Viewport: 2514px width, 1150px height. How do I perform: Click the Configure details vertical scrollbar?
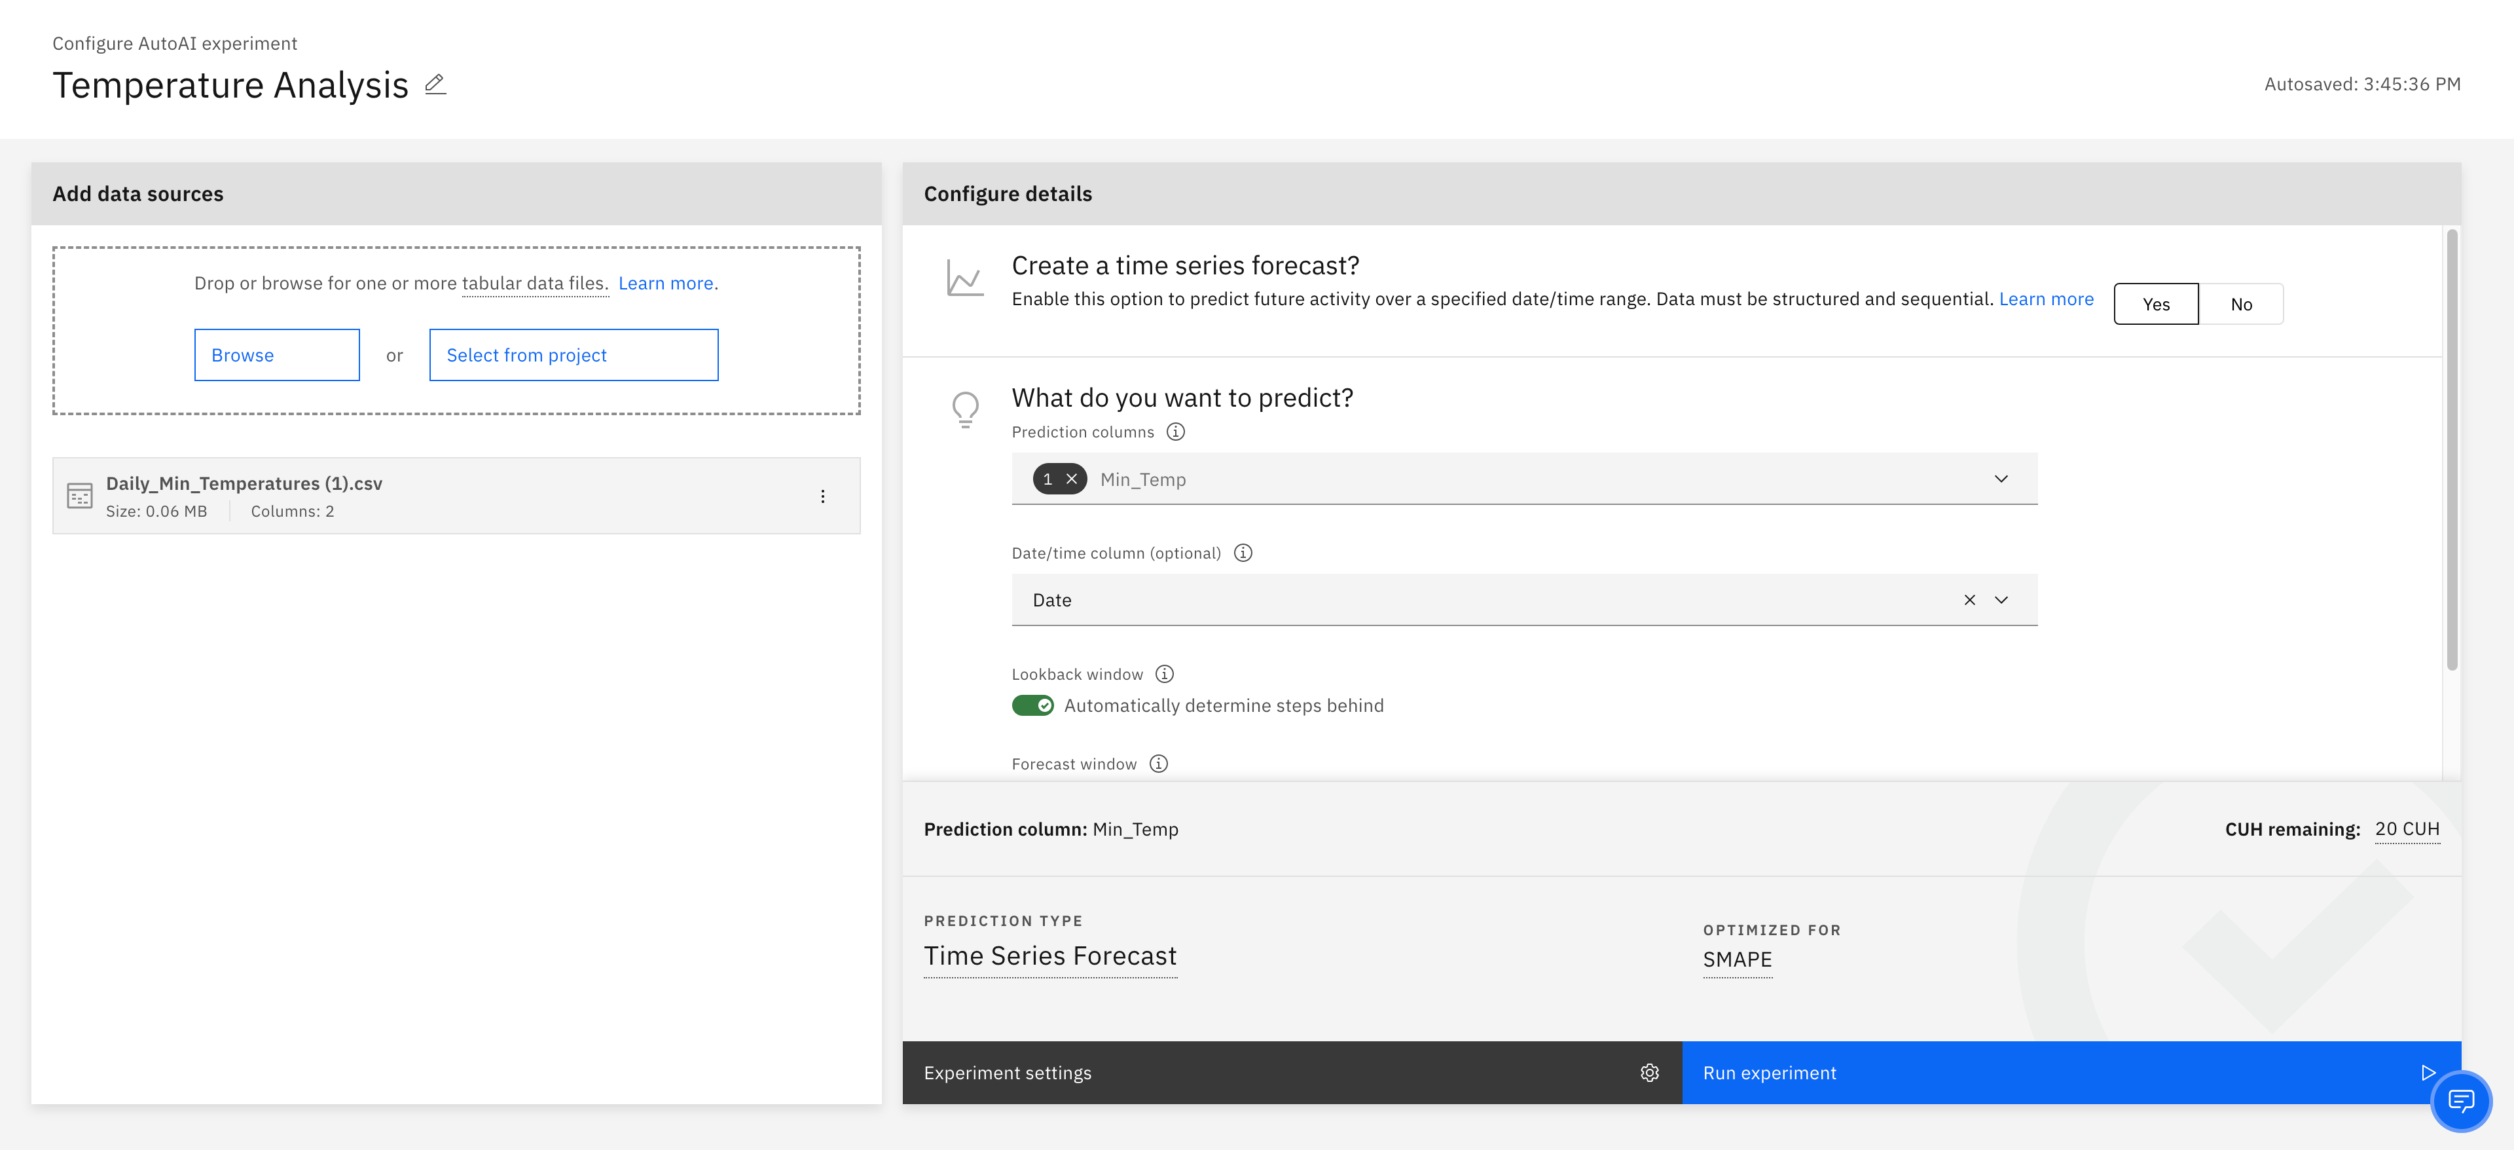click(2452, 450)
